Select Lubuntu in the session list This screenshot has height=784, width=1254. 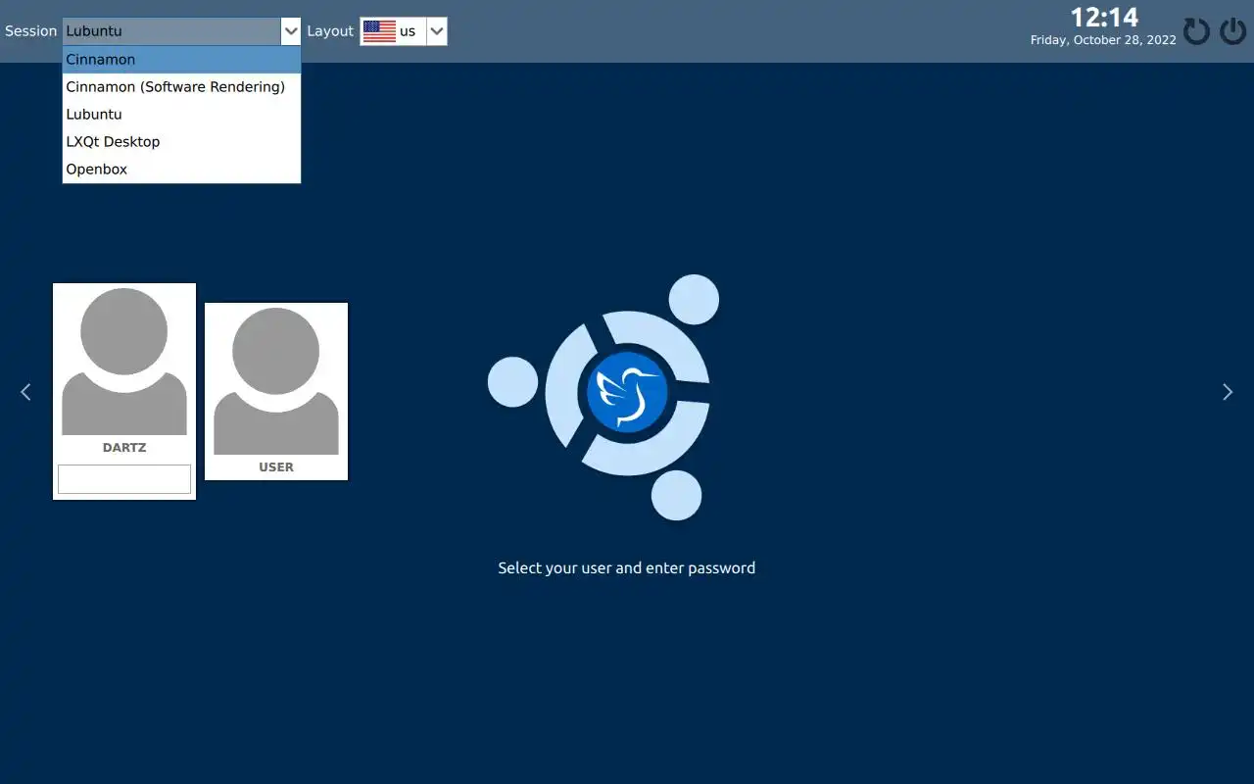point(181,115)
